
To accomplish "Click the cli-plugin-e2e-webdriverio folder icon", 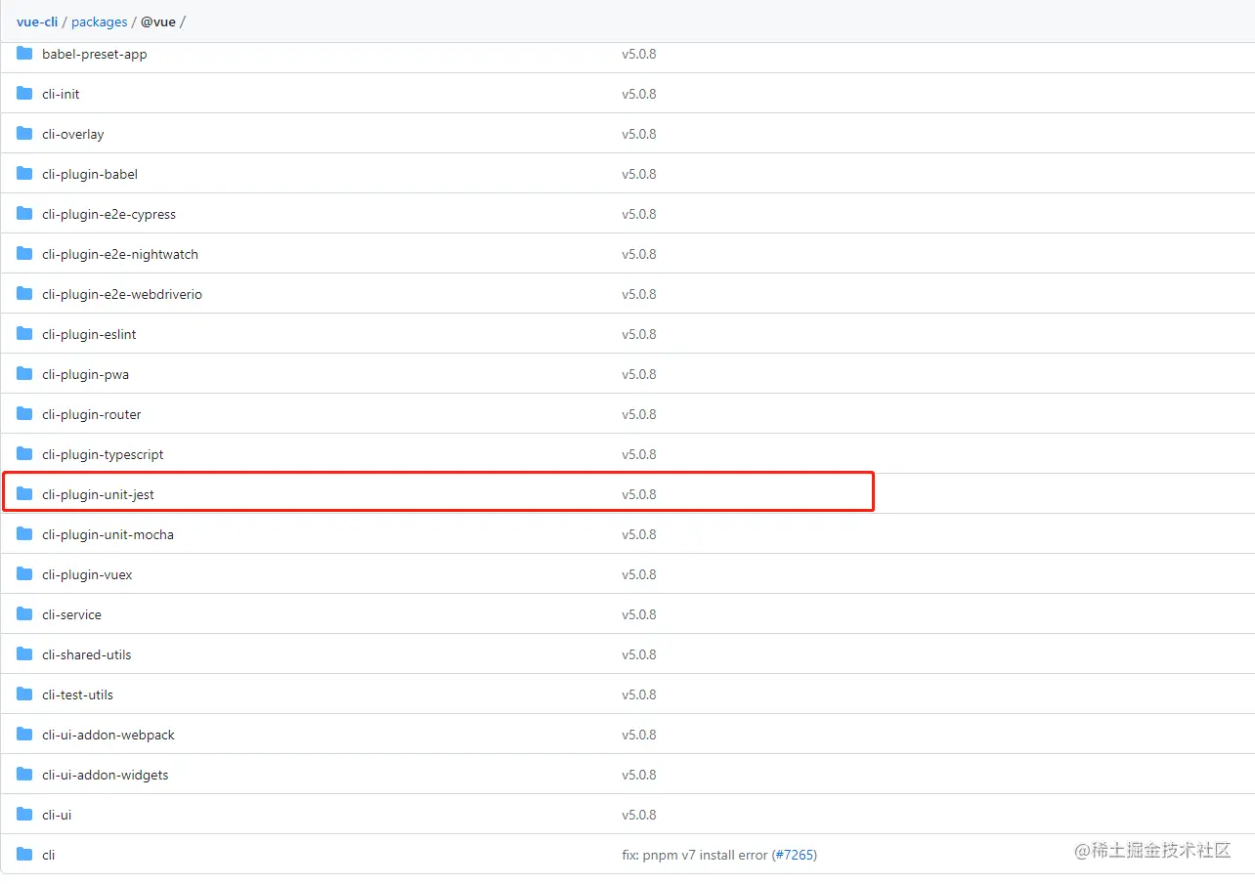I will (x=24, y=294).
